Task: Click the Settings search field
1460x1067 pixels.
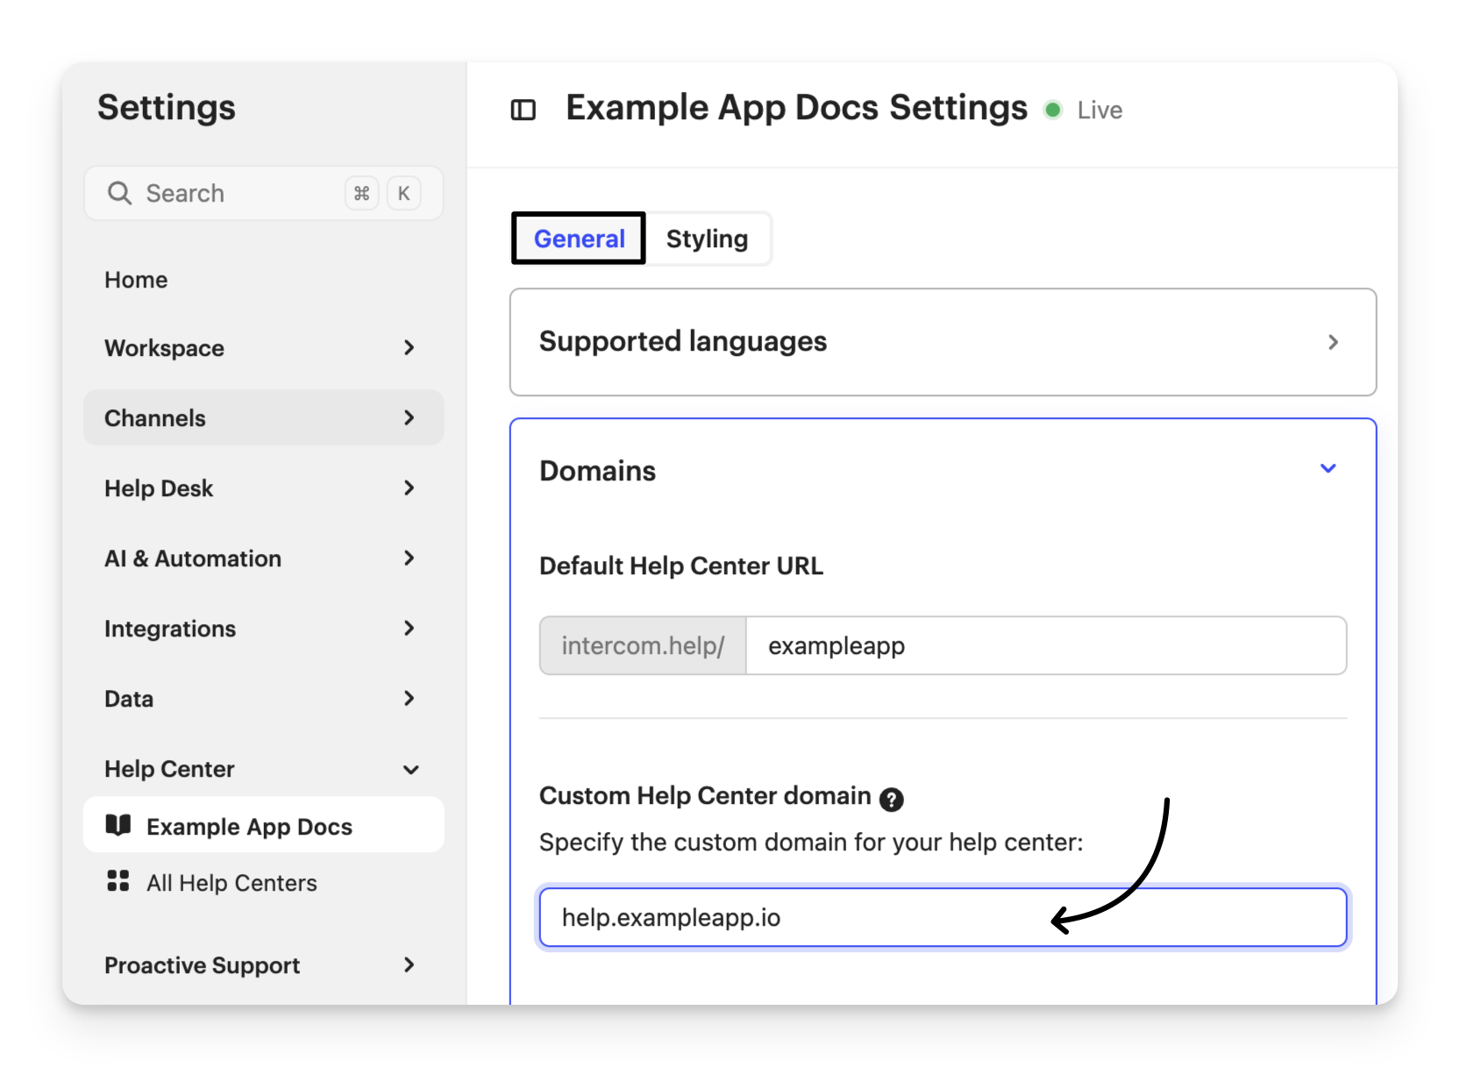Action: [x=237, y=193]
